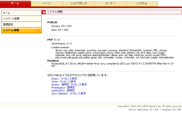Click the システム情報 page heading bar
Viewport: 182px width, 113px height.
[x=111, y=12]
